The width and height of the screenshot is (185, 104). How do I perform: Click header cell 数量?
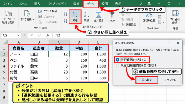(59, 48)
